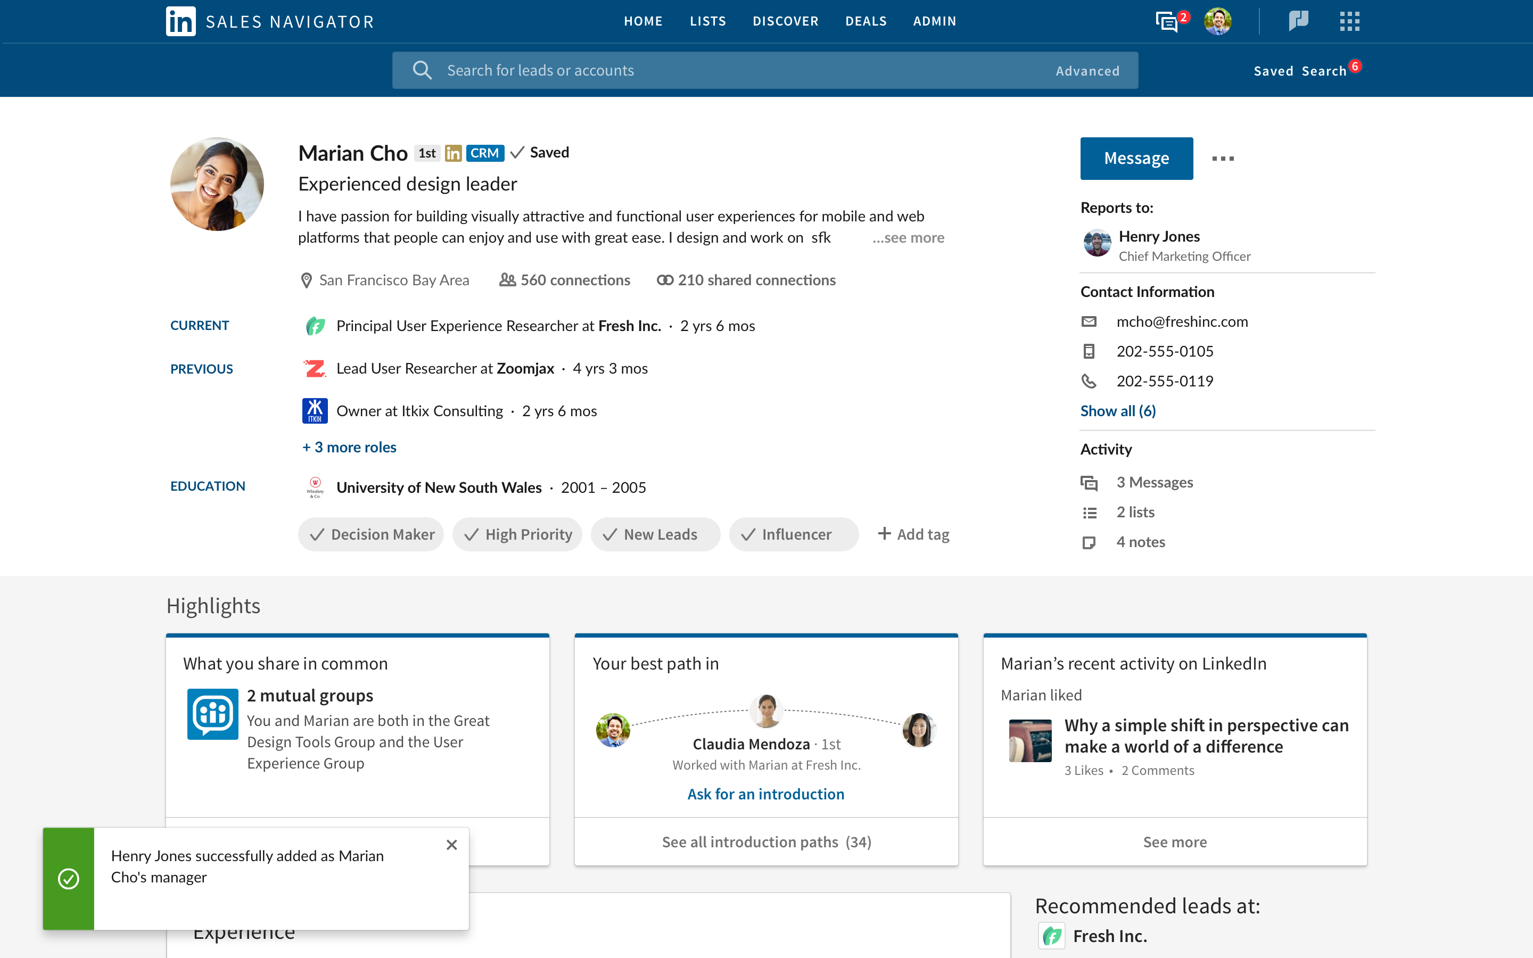
Task: Click the mutual groups icon
Action: pyautogui.click(x=213, y=713)
